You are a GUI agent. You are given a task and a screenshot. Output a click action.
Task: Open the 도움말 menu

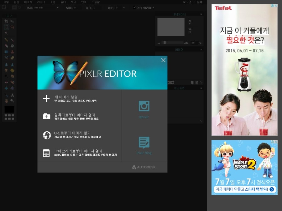96,2
